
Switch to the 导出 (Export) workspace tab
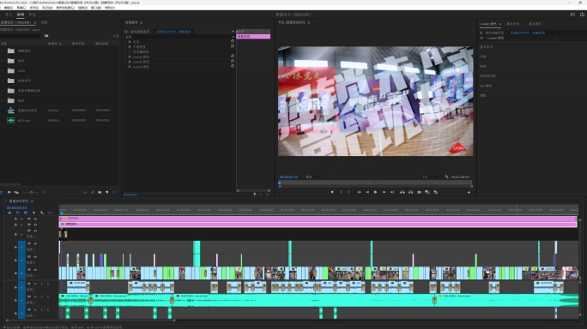point(32,15)
